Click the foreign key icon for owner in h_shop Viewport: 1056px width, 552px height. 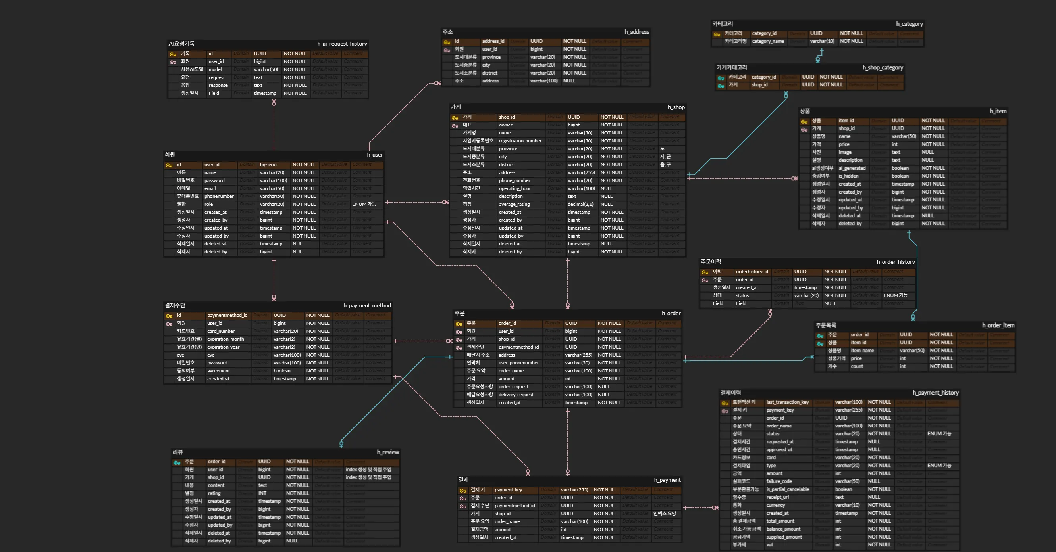coord(455,126)
